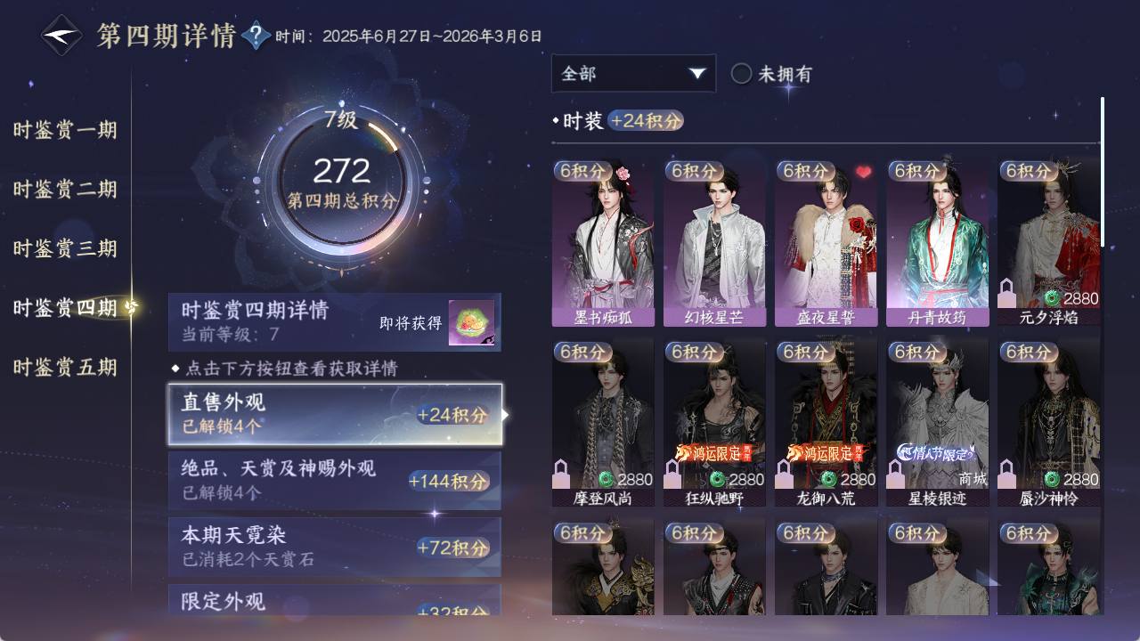
Task: Open the question mark help icon
Action: (256, 36)
